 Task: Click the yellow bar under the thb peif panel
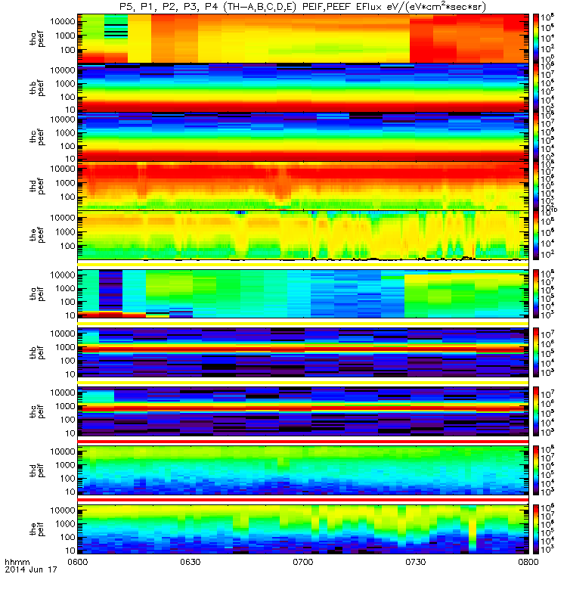point(303,383)
